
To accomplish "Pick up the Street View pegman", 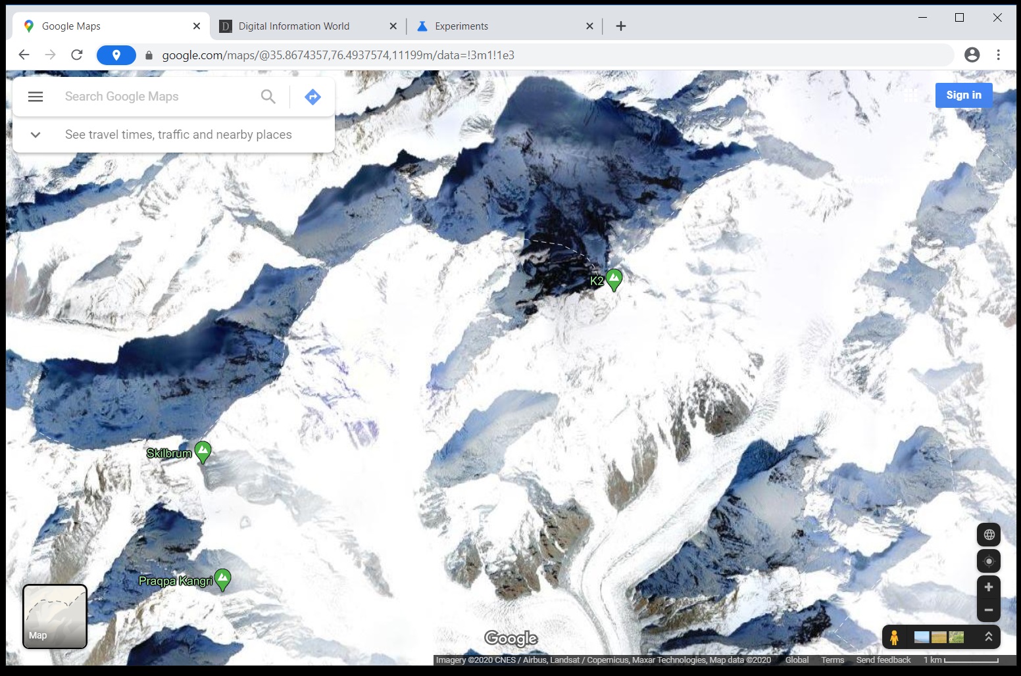I will 894,637.
